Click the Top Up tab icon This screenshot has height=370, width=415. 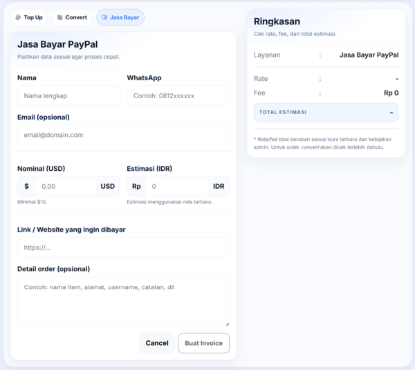point(18,17)
